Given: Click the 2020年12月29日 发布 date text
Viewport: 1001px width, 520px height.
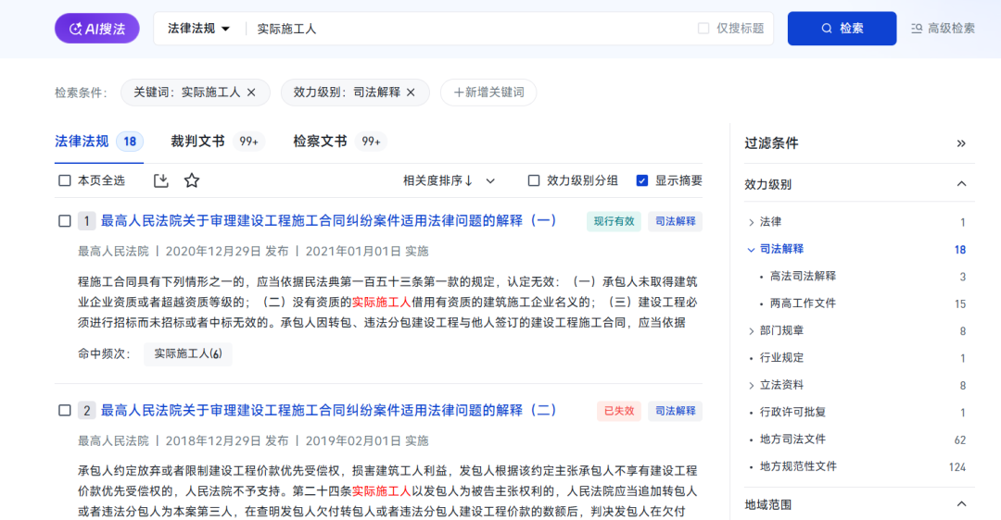Looking at the screenshot, I should pos(227,252).
